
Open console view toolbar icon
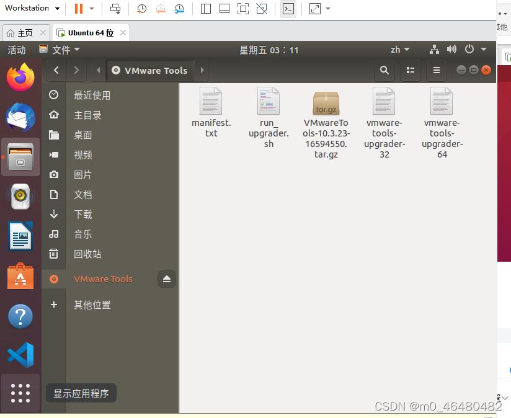coord(288,9)
